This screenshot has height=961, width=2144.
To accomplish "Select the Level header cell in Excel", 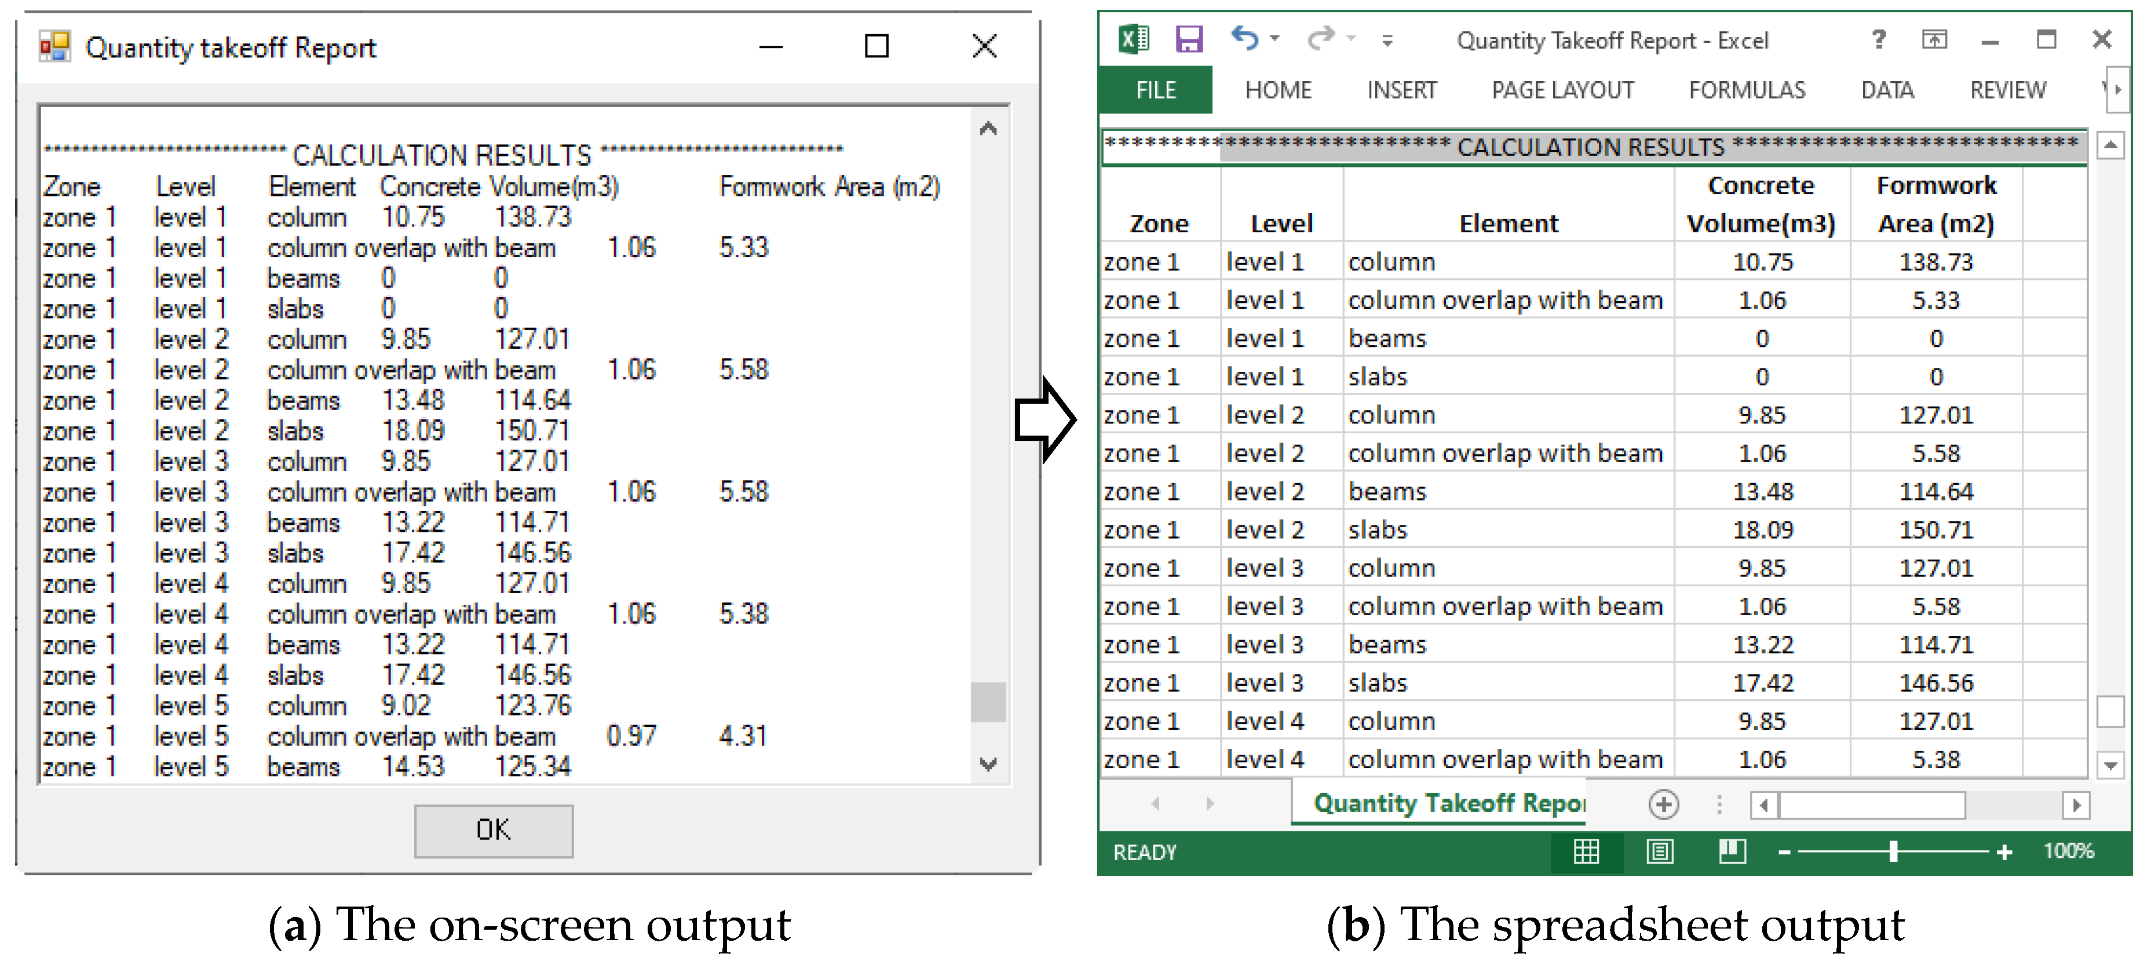I will point(1282,204).
